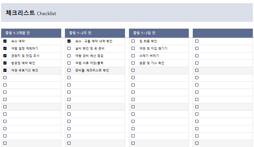Image resolution: width=254 pixels, height=147 pixels.
Task: Check the 날씨 확인 및 옷 준비 box
Action: pyautogui.click(x=69, y=48)
